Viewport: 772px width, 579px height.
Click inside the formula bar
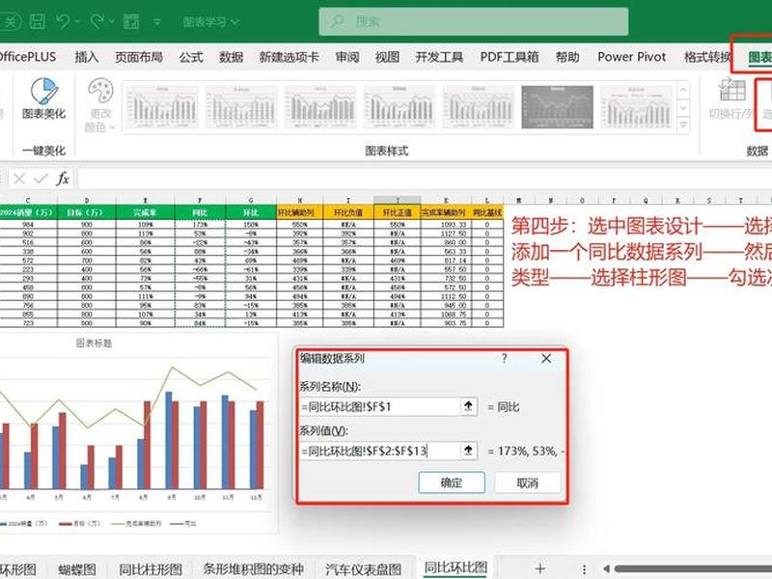pos(425,179)
